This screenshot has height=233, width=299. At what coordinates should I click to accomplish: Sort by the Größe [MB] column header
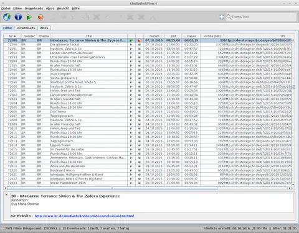(212, 36)
